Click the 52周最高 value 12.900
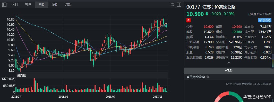Screen dimensions: 274x102 [x=209, y=42]
